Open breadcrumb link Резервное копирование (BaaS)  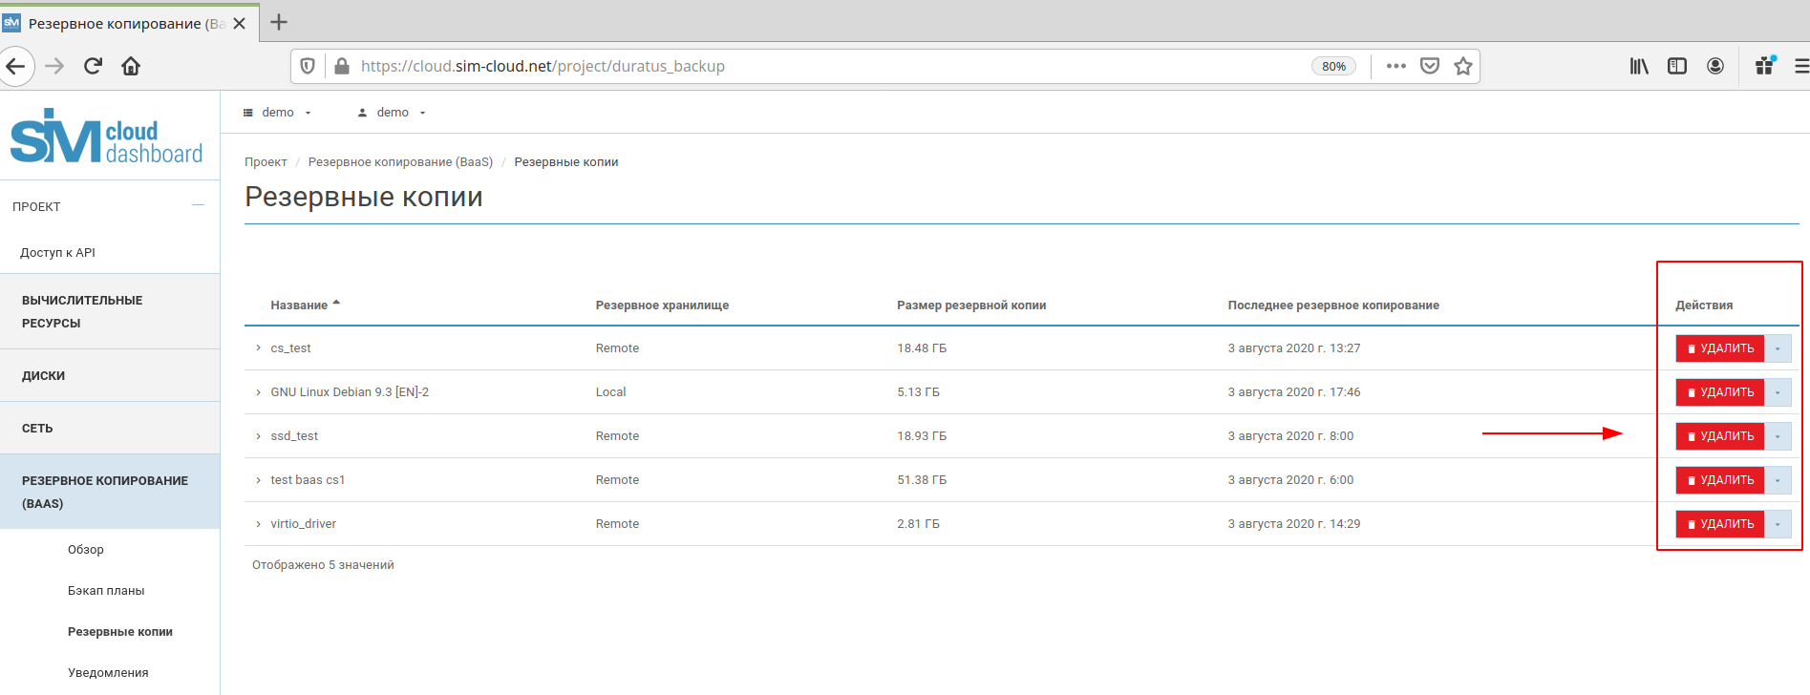click(x=400, y=162)
